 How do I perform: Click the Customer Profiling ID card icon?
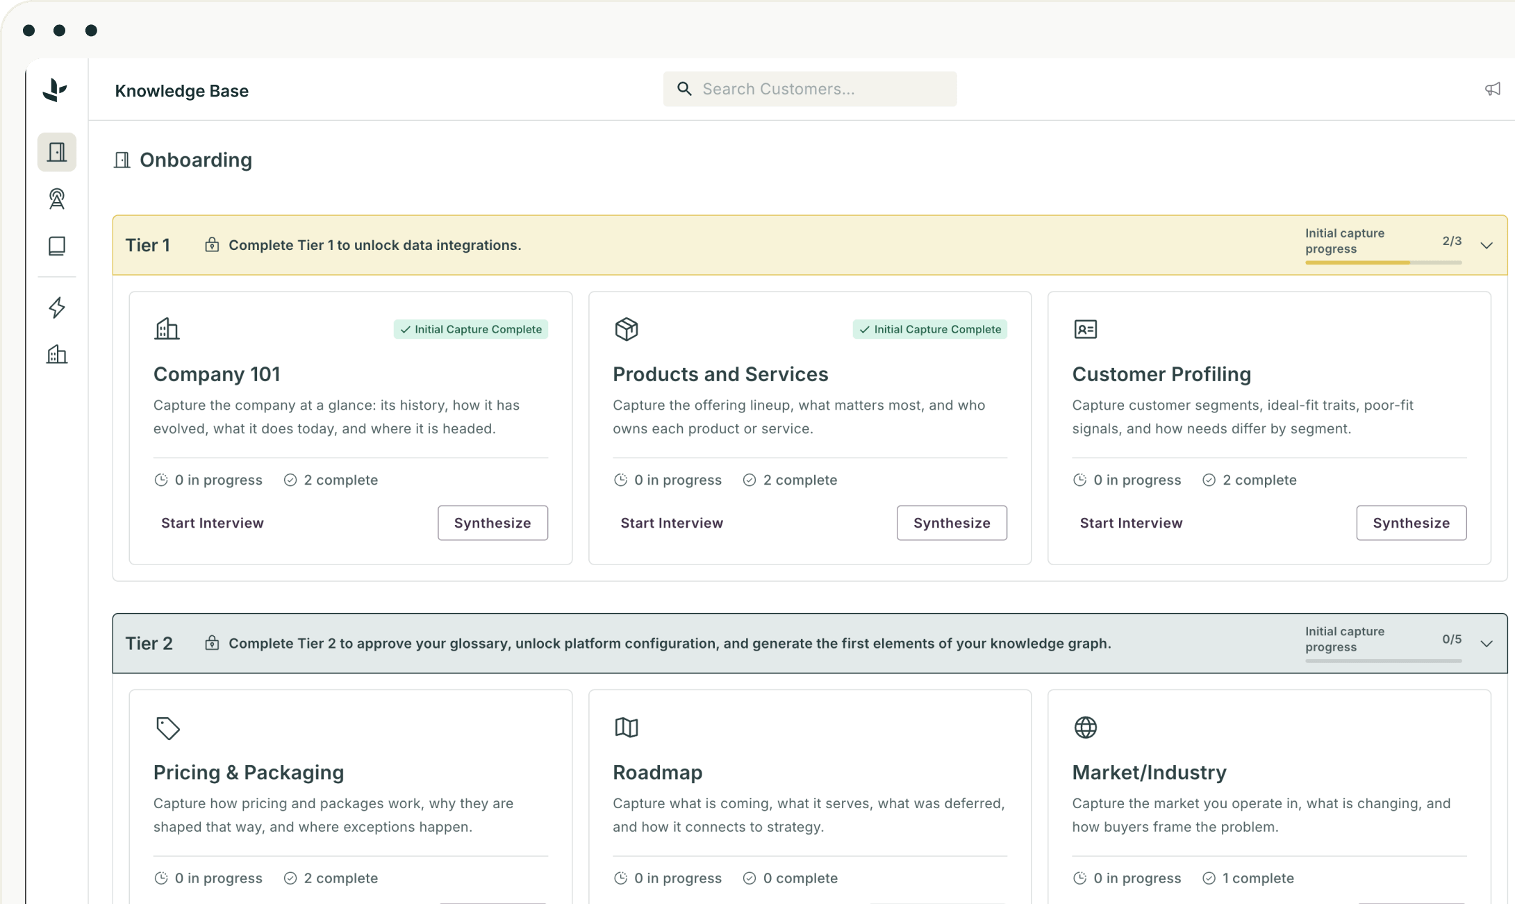pos(1086,329)
